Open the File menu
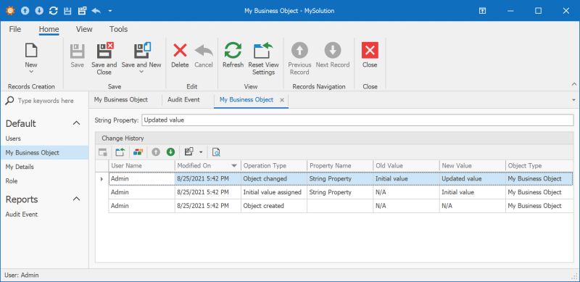Viewport: 580px width, 282px height. (15, 29)
